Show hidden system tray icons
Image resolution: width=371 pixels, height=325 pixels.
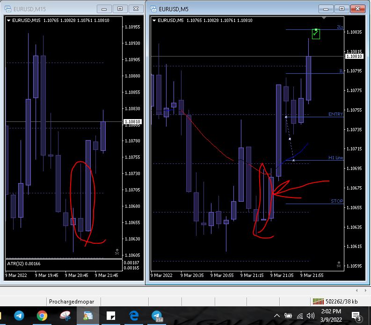pos(277,316)
